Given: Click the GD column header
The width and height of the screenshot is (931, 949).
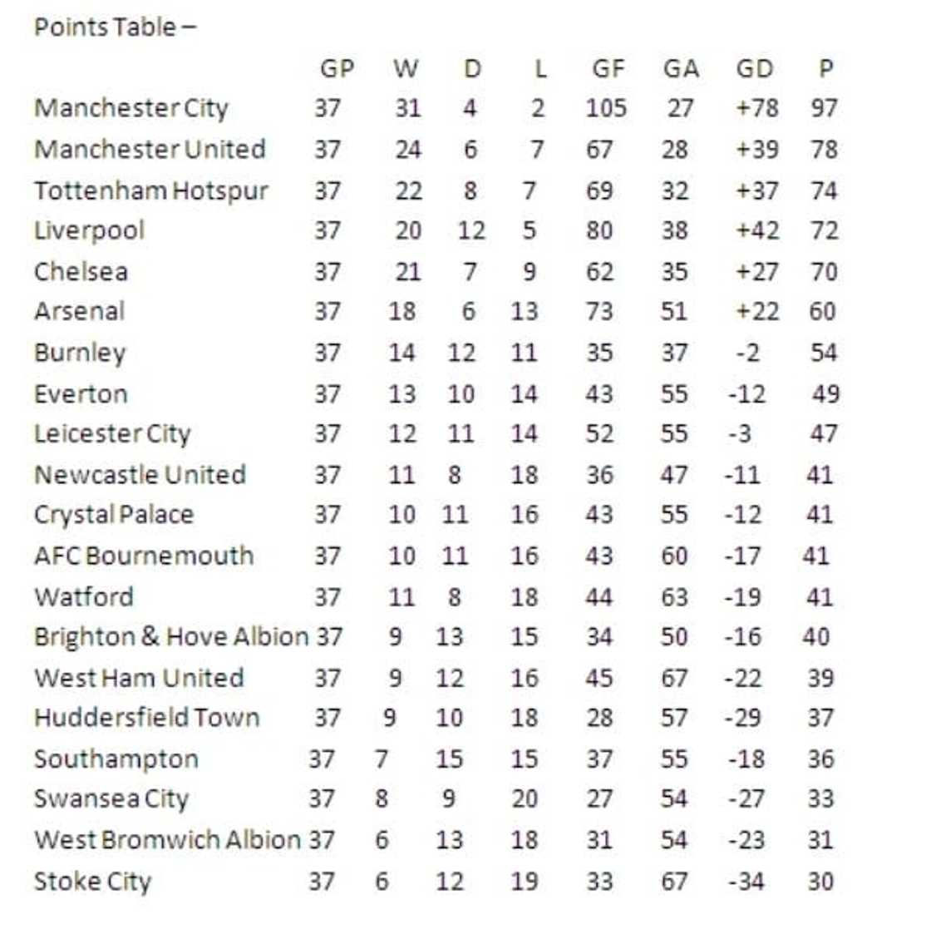Looking at the screenshot, I should point(754,68).
